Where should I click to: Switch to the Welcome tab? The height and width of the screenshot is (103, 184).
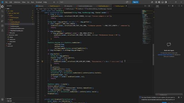pyautogui.click(x=40, y=6)
